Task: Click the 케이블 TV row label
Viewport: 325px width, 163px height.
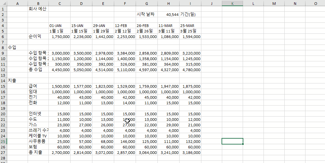Action: click(38, 136)
